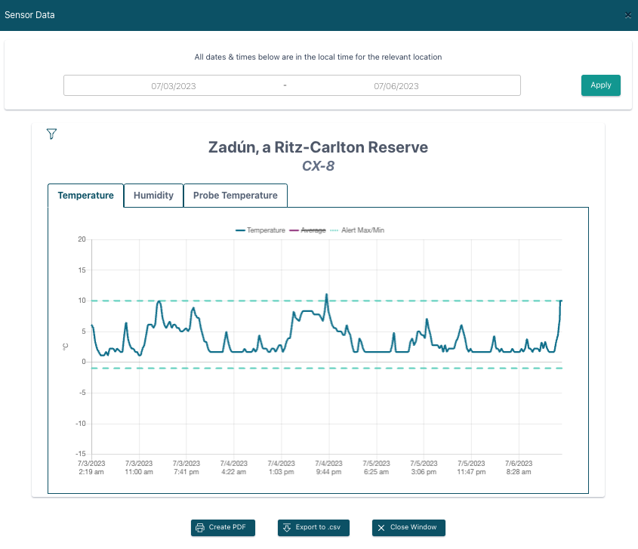Open the Probe Temperature tab

point(236,195)
